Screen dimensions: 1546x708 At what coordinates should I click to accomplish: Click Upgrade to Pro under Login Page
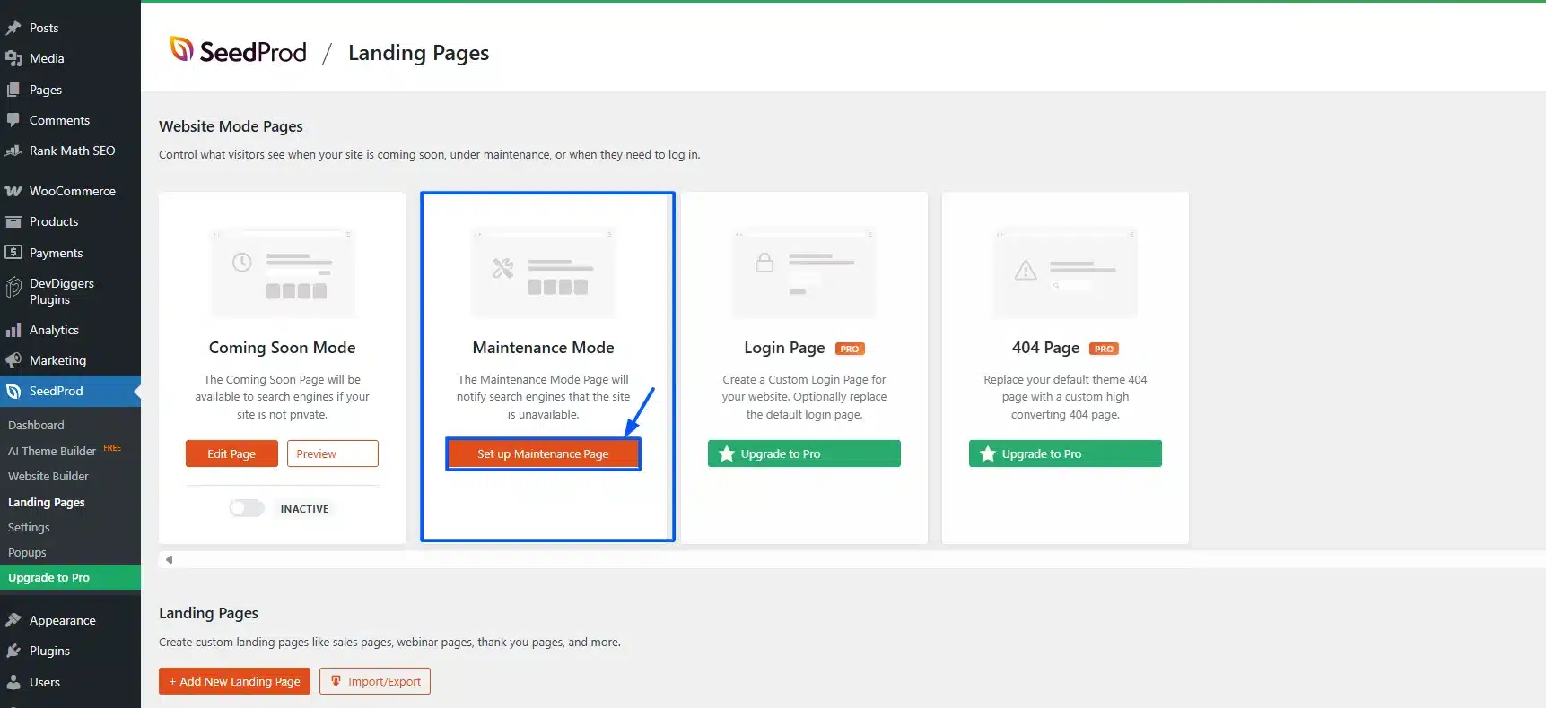pos(804,453)
